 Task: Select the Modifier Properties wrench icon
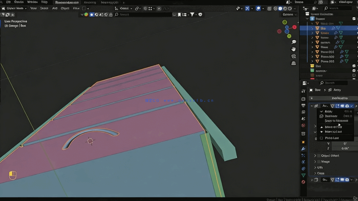[x=304, y=149]
